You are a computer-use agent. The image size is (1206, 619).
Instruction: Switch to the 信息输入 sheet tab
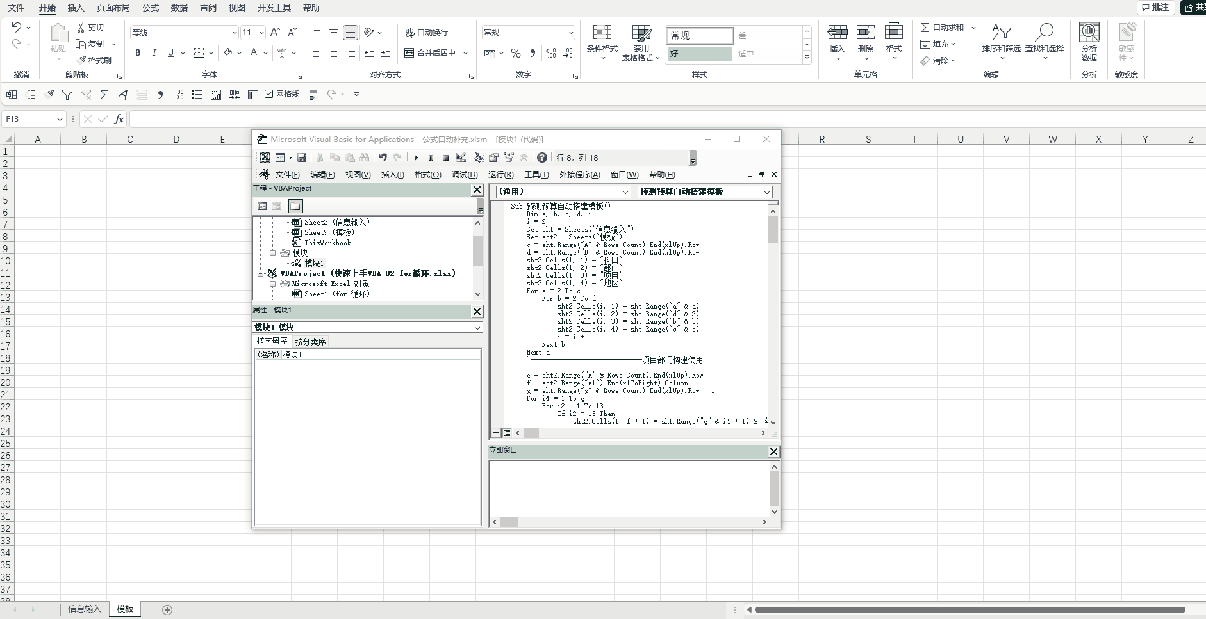(x=85, y=609)
